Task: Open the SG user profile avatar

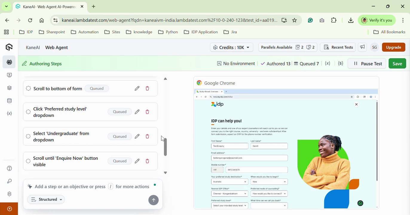Action: (374, 47)
